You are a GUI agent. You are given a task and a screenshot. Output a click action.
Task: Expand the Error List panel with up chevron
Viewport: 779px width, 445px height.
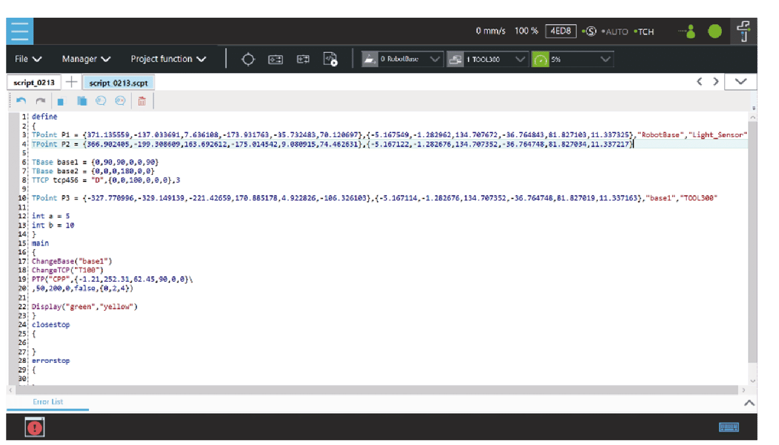pos(749,403)
